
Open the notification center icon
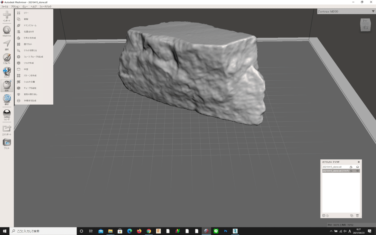370,231
